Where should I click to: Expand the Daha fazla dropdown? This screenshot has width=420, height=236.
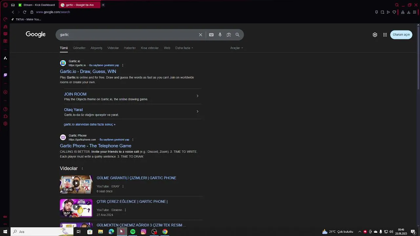(x=184, y=48)
